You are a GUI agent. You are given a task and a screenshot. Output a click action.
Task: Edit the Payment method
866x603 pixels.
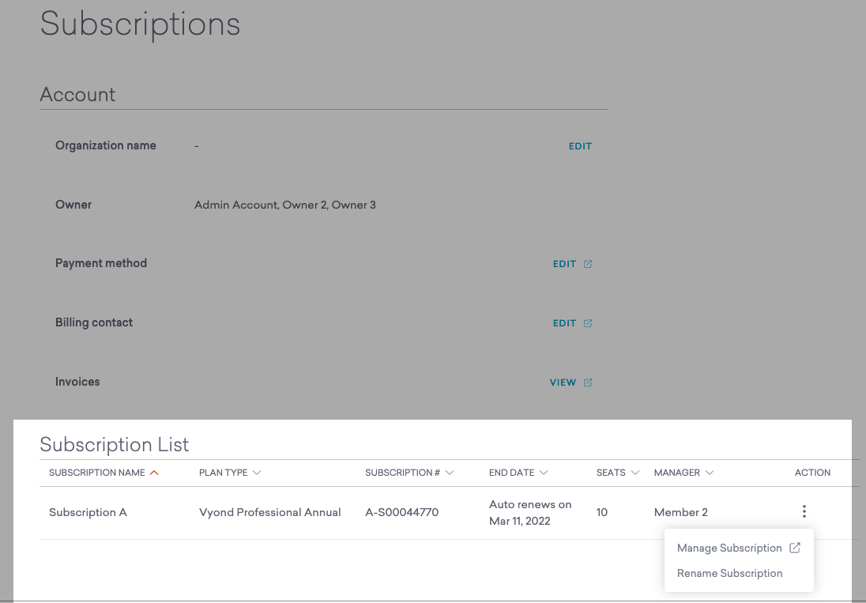click(563, 263)
